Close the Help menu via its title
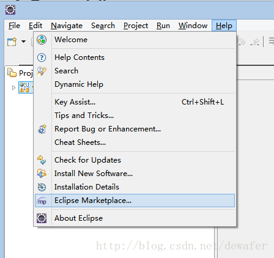 [224, 26]
